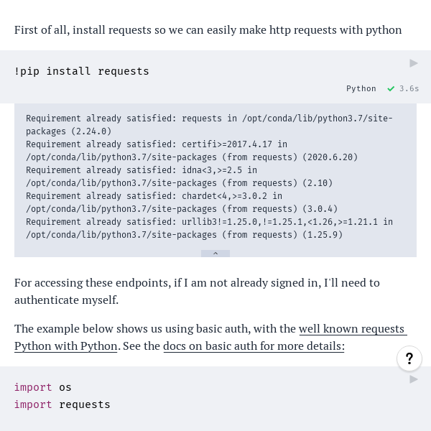Place cursor on 'import requests' line
This screenshot has height=431, width=431.
pos(62,404)
